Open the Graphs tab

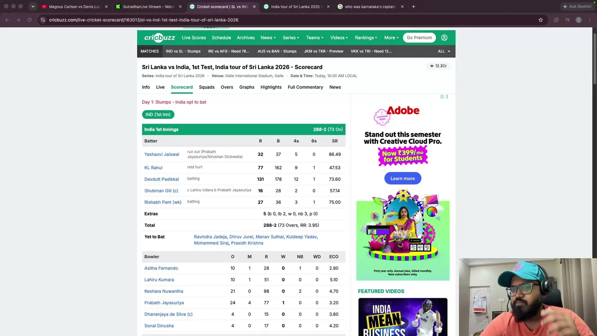(x=247, y=87)
